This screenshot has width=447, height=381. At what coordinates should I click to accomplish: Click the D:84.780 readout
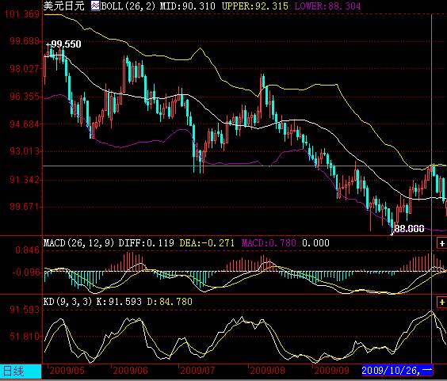pyautogui.click(x=170, y=302)
